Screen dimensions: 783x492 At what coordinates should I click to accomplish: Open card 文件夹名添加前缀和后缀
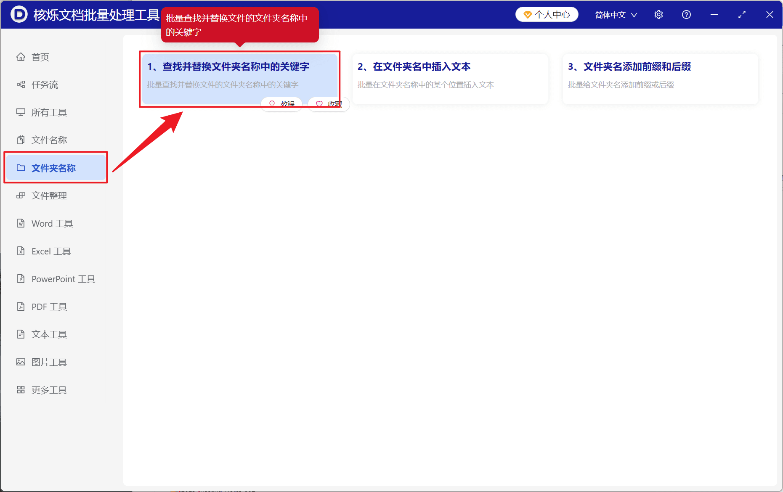pos(661,79)
